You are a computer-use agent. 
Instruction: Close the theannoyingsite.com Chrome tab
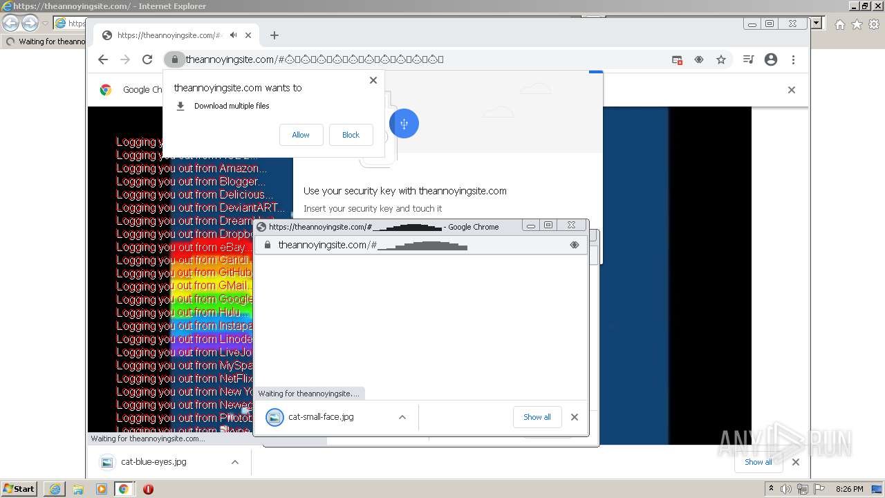(x=248, y=35)
